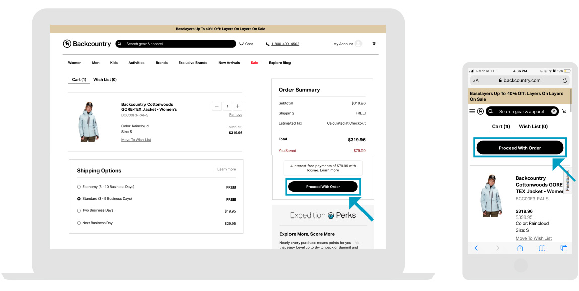Clear search with X icon on phone
This screenshot has height=291, width=579.
point(554,111)
